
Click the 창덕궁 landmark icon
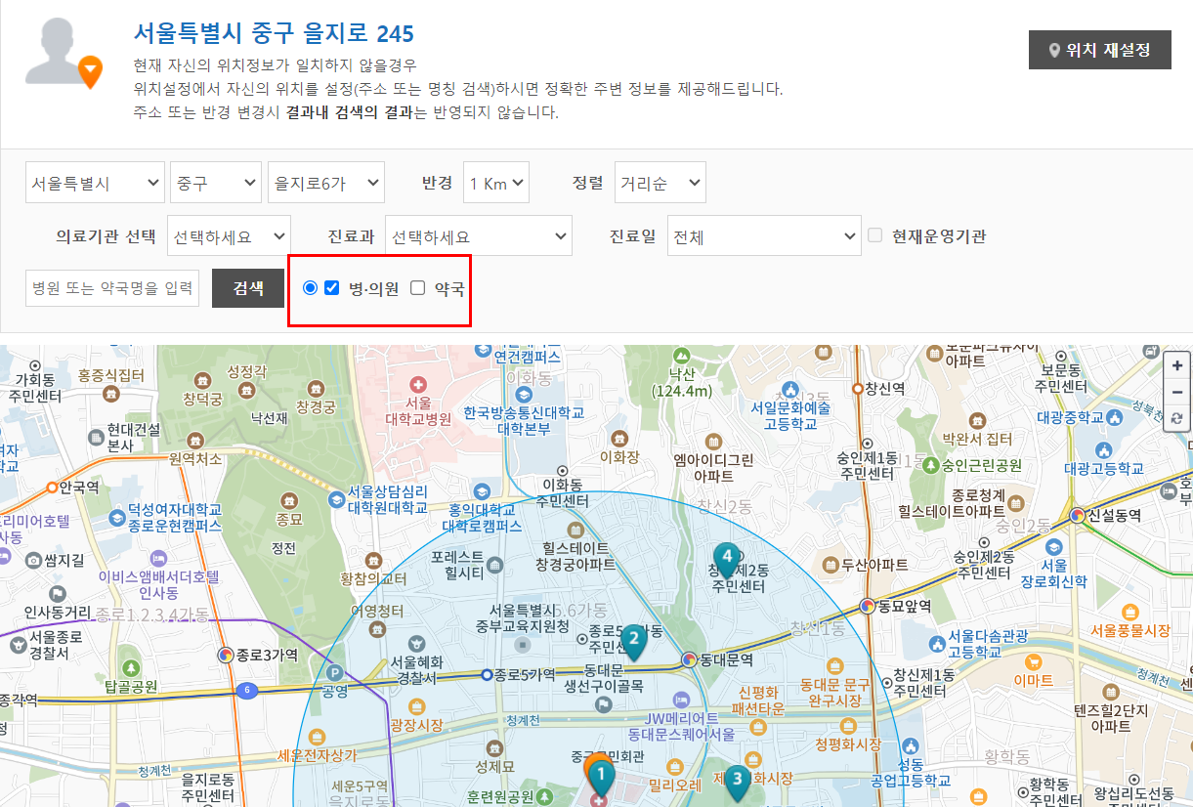point(202,381)
